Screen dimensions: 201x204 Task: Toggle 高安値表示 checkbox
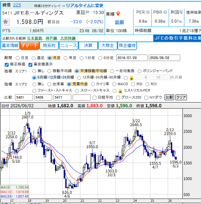(x=30, y=65)
